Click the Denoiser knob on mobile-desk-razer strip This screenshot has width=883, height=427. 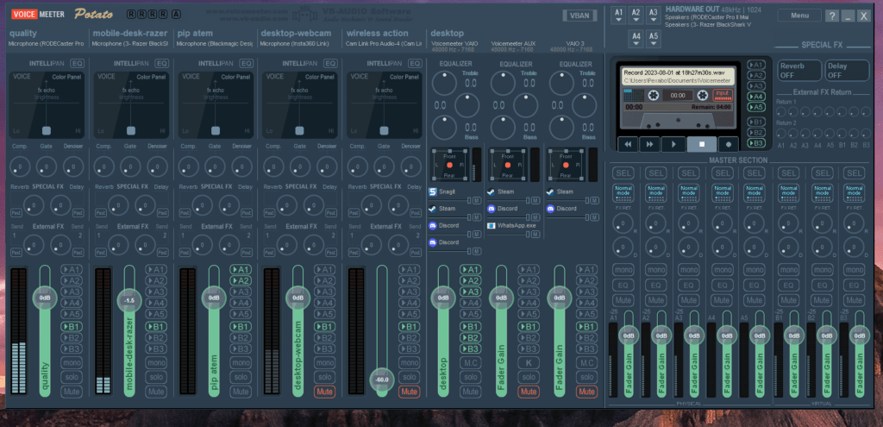pos(157,166)
